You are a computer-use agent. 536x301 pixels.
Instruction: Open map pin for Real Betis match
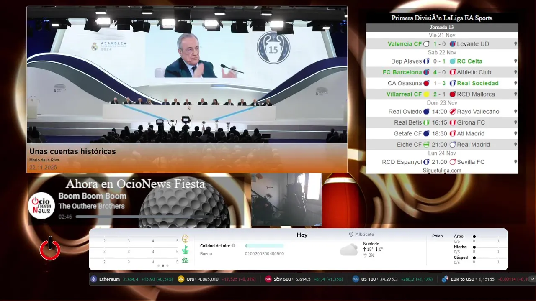(x=515, y=122)
